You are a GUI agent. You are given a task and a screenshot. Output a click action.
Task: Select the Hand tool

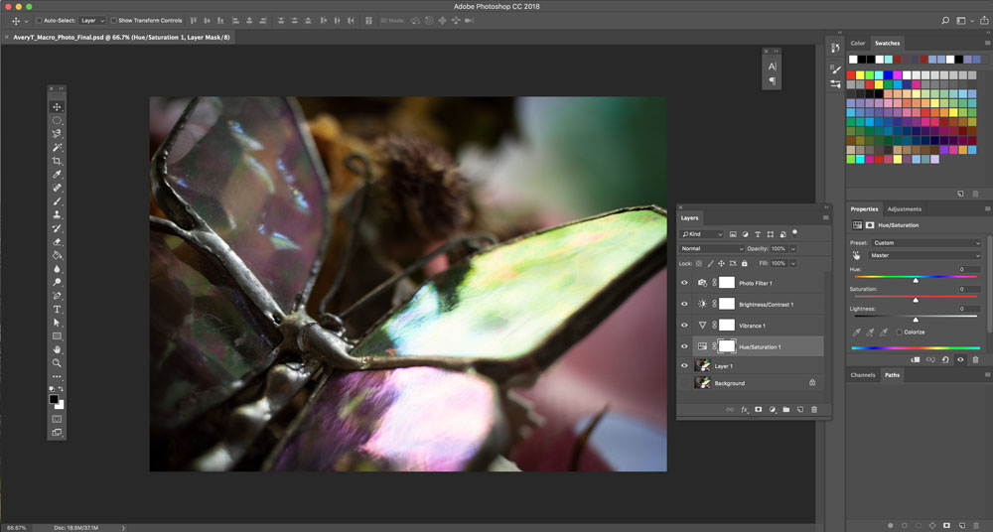[57, 349]
